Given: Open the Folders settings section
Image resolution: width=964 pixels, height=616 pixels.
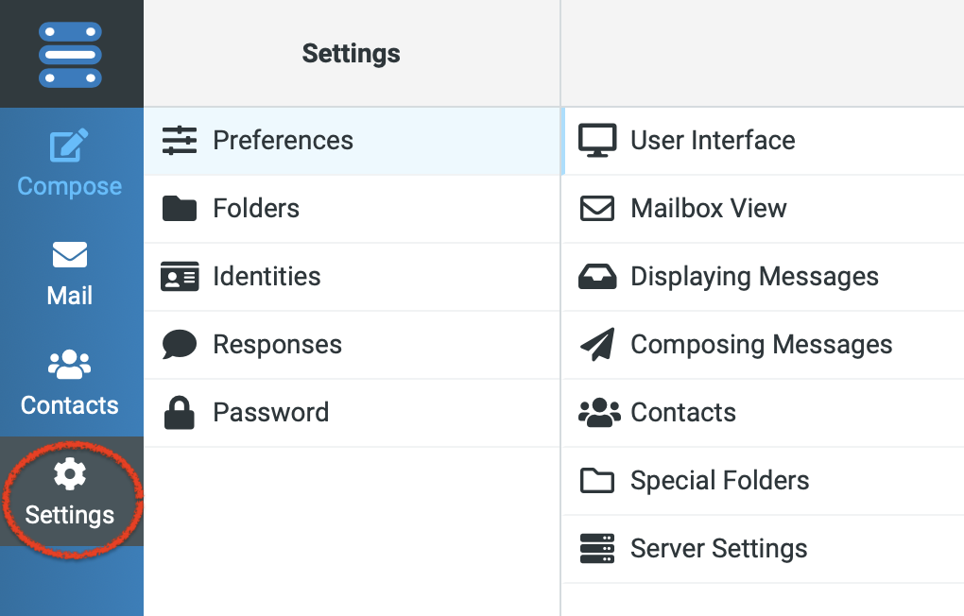Looking at the screenshot, I should tap(353, 209).
